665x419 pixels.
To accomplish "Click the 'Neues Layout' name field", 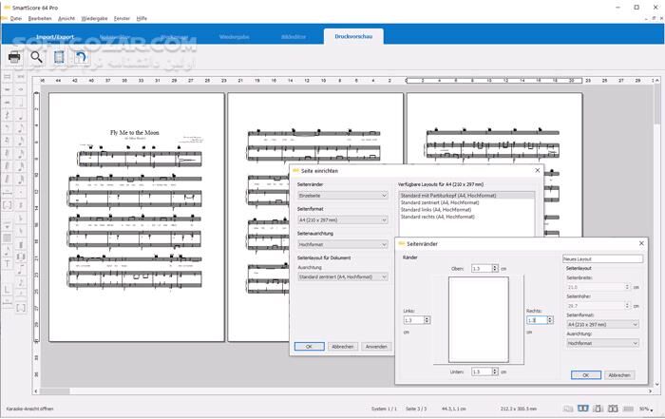I will pos(602,258).
